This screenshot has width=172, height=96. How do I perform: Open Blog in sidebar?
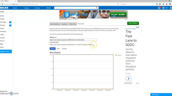(x=2, y=44)
